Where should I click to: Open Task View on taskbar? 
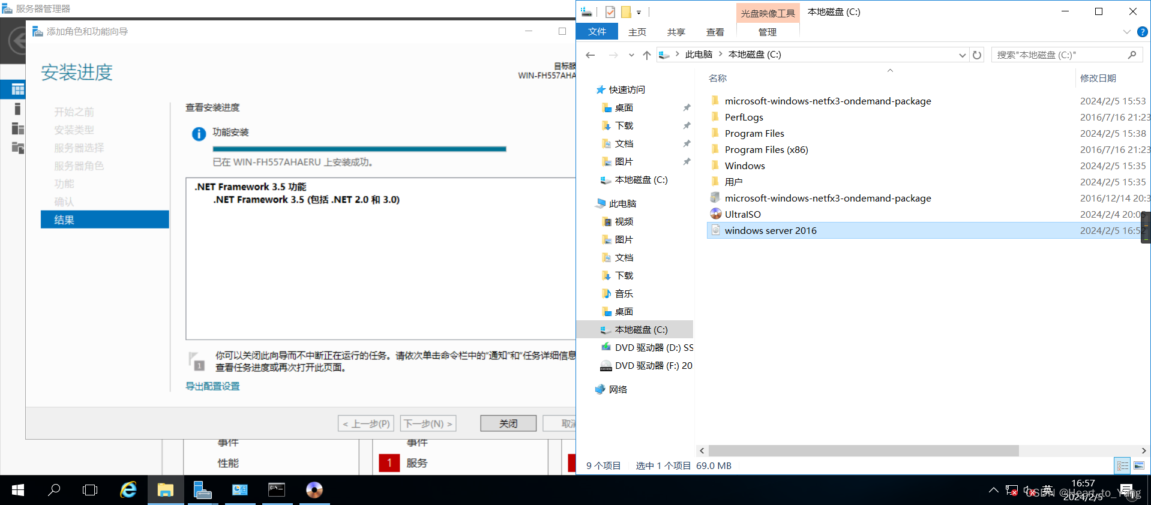click(x=90, y=490)
